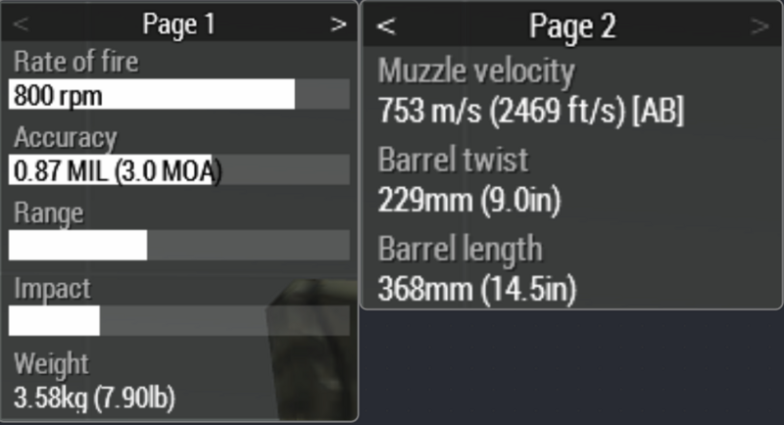784x425 pixels.
Task: Click the Weight label
Action: coord(51,364)
